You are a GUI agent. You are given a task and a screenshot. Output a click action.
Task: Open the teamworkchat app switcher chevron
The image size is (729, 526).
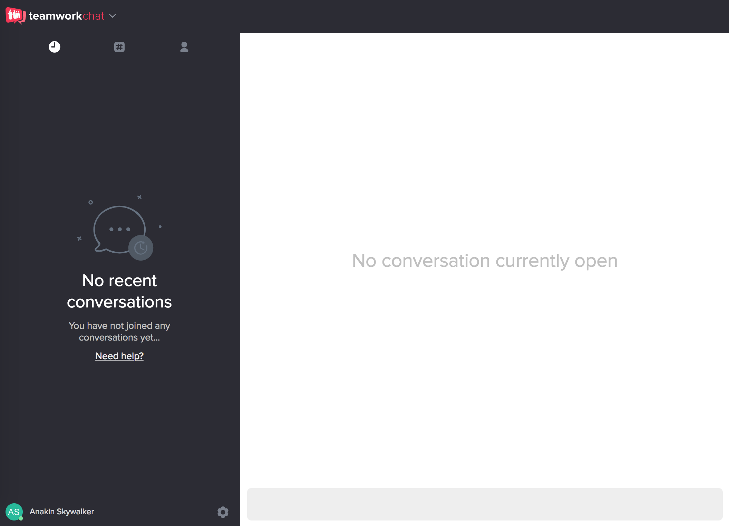(113, 16)
